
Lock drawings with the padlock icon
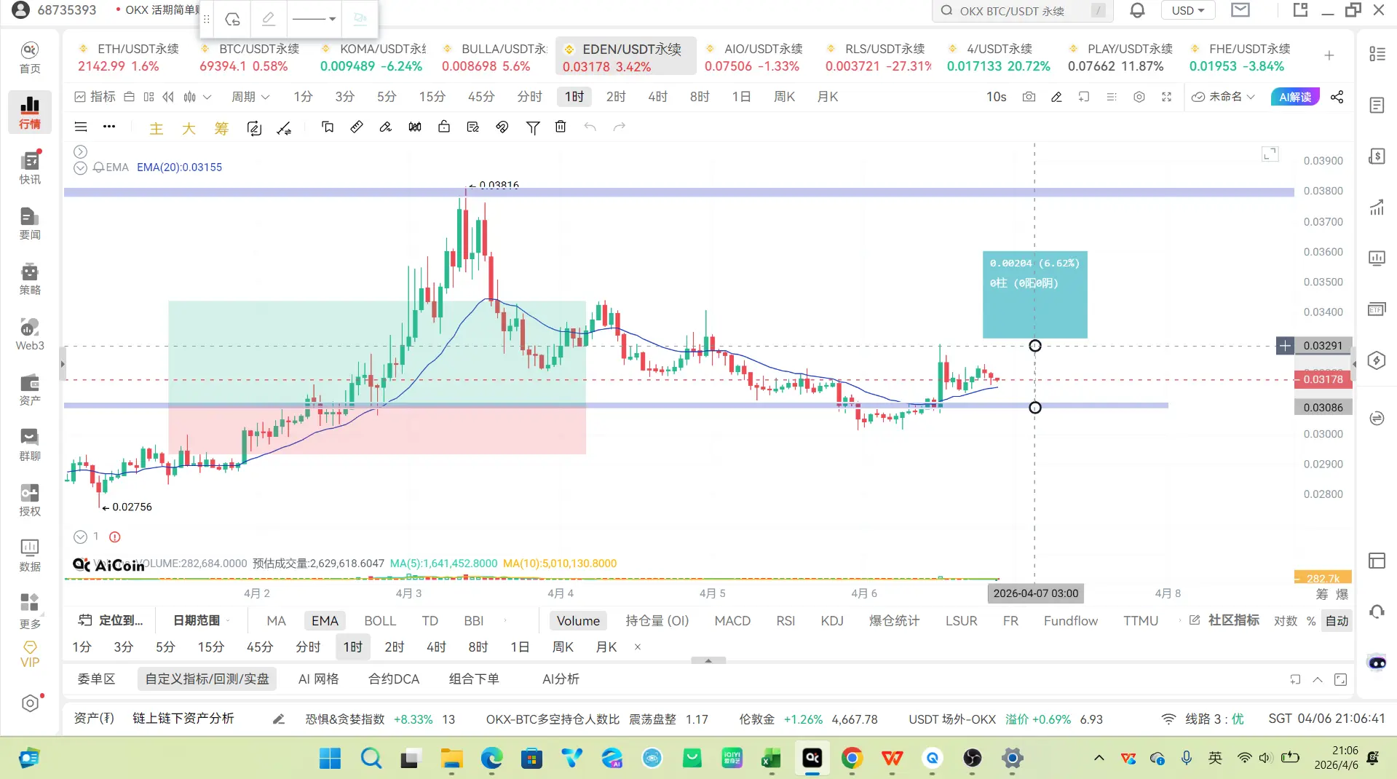coord(444,127)
